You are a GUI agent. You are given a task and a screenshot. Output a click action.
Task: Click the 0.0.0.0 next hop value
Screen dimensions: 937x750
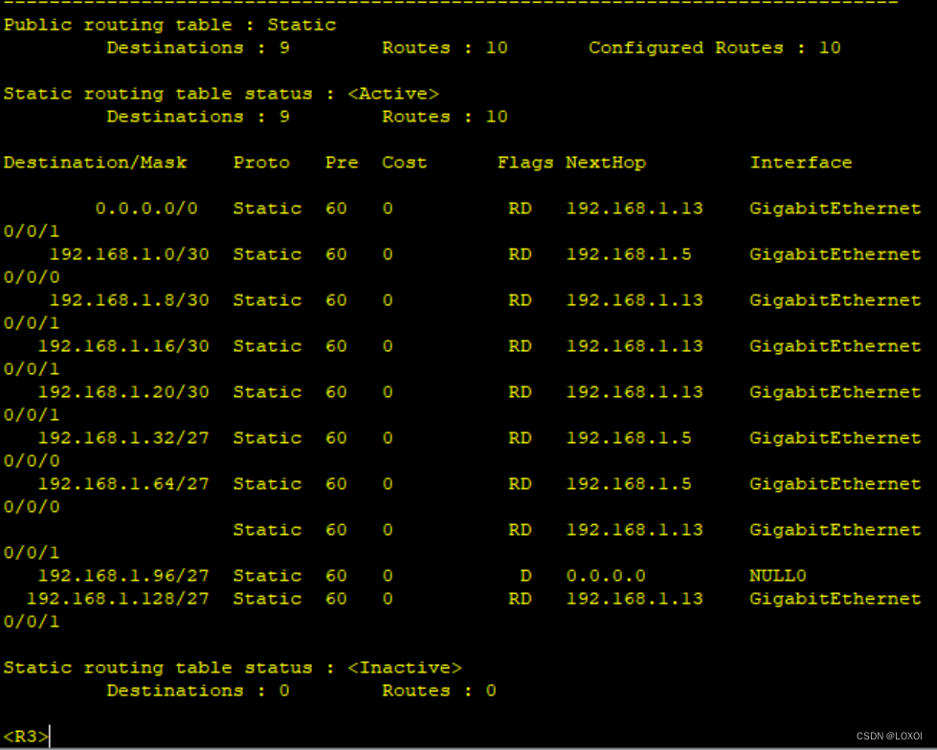click(606, 576)
